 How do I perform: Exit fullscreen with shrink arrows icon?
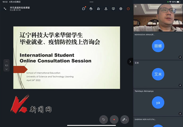click(x=5, y=9)
